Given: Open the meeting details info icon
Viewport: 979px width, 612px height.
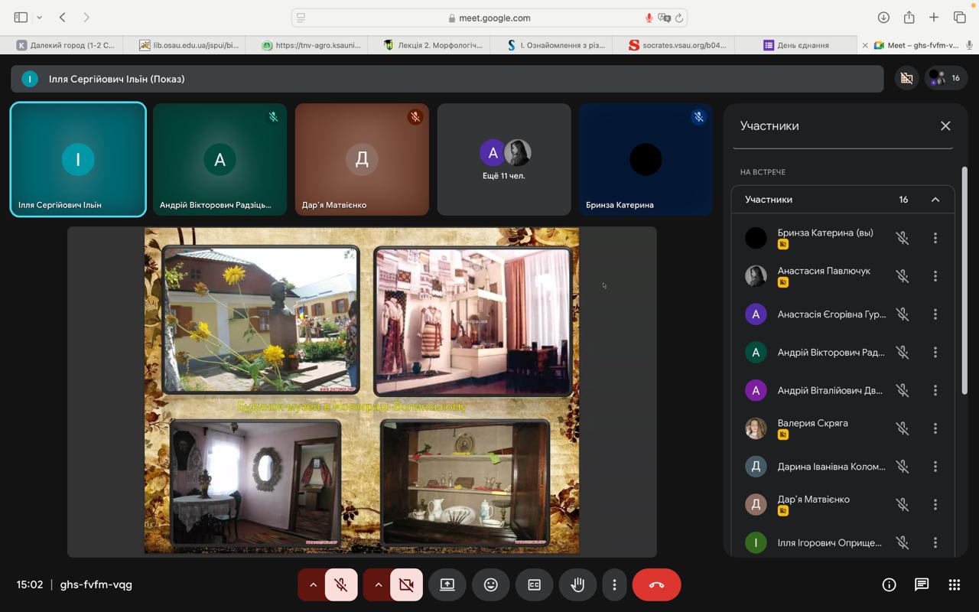Looking at the screenshot, I should coord(889,584).
